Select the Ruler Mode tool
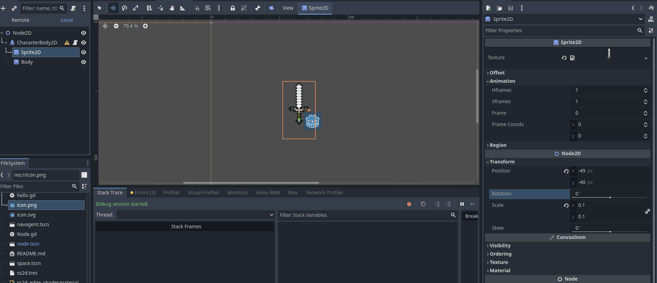 point(183,8)
